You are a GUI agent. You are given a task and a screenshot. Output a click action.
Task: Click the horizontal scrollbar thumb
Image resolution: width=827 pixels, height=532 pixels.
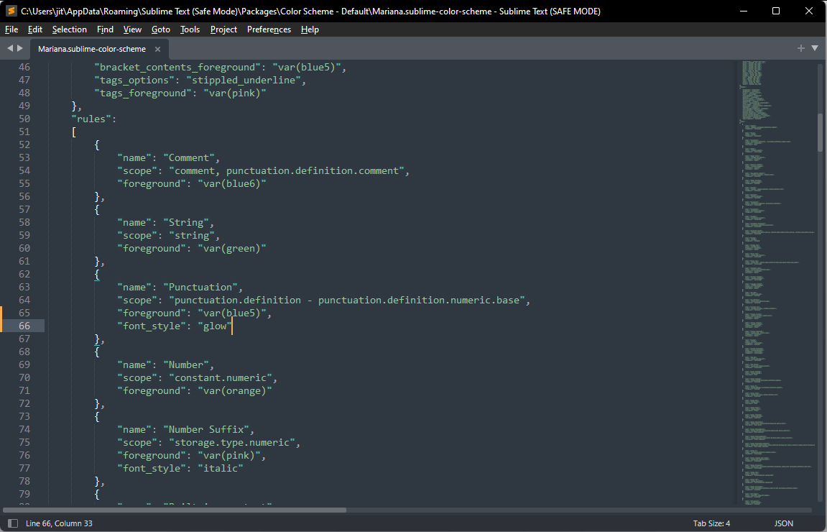[x=175, y=510]
